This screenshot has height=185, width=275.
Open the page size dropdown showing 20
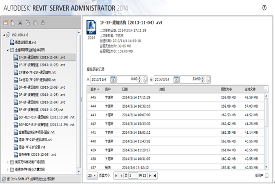pos(92,175)
